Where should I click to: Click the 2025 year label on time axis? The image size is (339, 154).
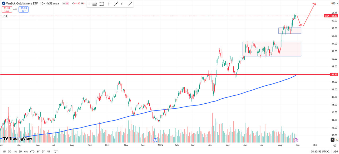click(x=160, y=145)
